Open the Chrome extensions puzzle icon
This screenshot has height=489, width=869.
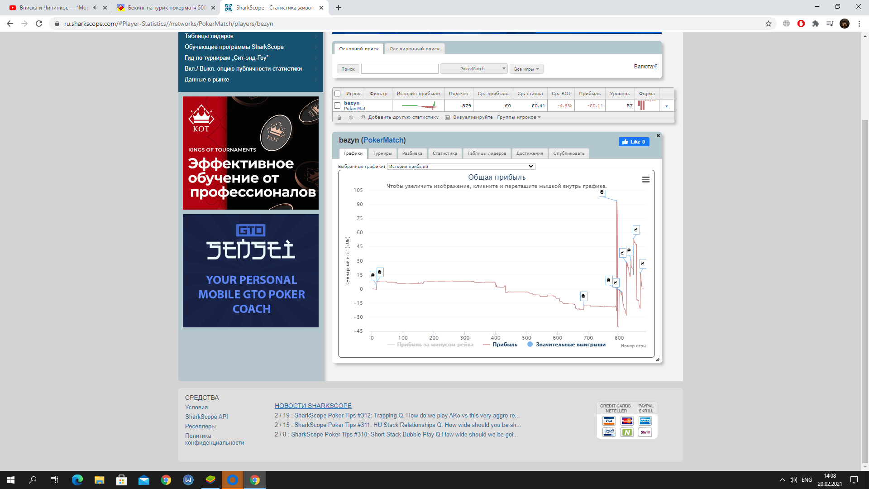pyautogui.click(x=816, y=24)
